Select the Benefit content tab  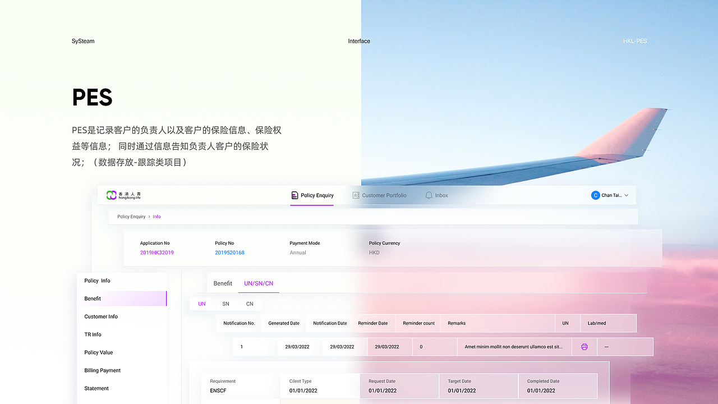pyautogui.click(x=223, y=283)
